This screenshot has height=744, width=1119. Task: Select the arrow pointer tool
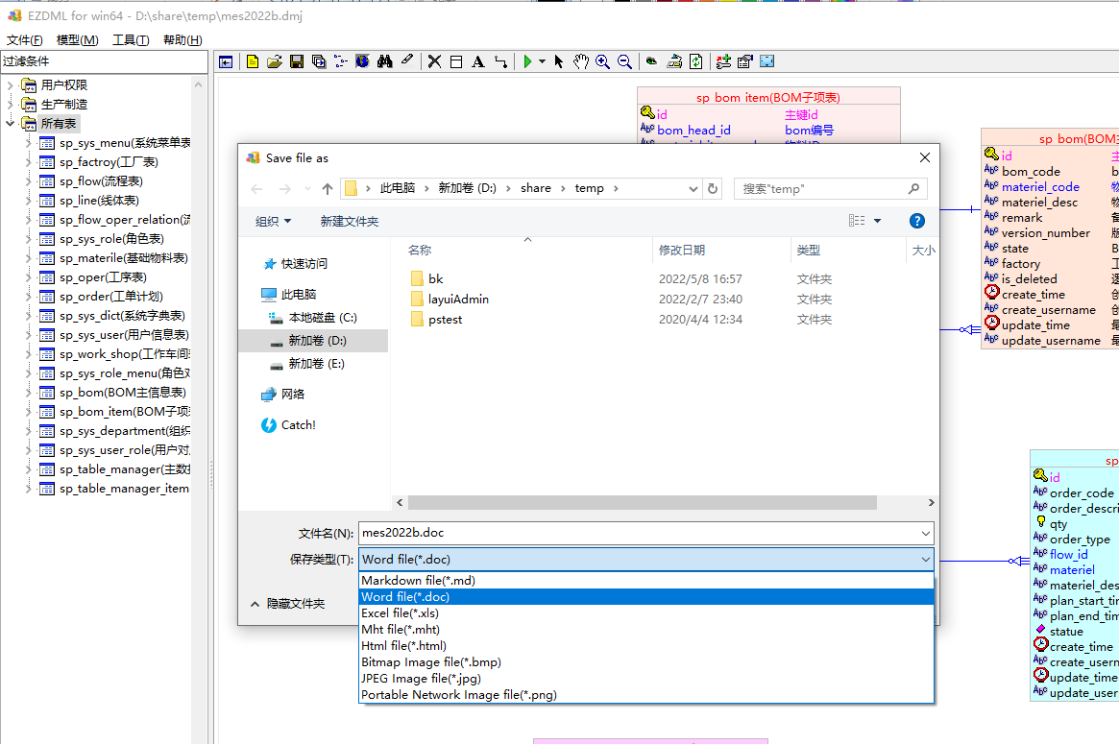(x=559, y=62)
